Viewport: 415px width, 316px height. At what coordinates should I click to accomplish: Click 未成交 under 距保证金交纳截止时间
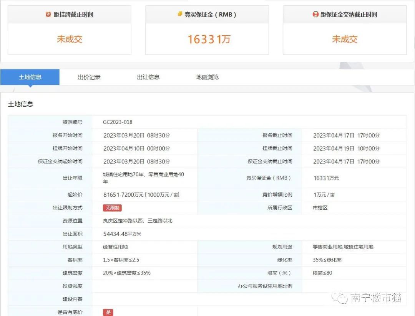coord(345,39)
